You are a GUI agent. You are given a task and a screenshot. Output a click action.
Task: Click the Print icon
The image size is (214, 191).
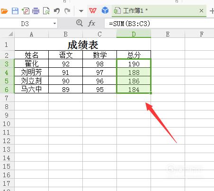[36, 11]
